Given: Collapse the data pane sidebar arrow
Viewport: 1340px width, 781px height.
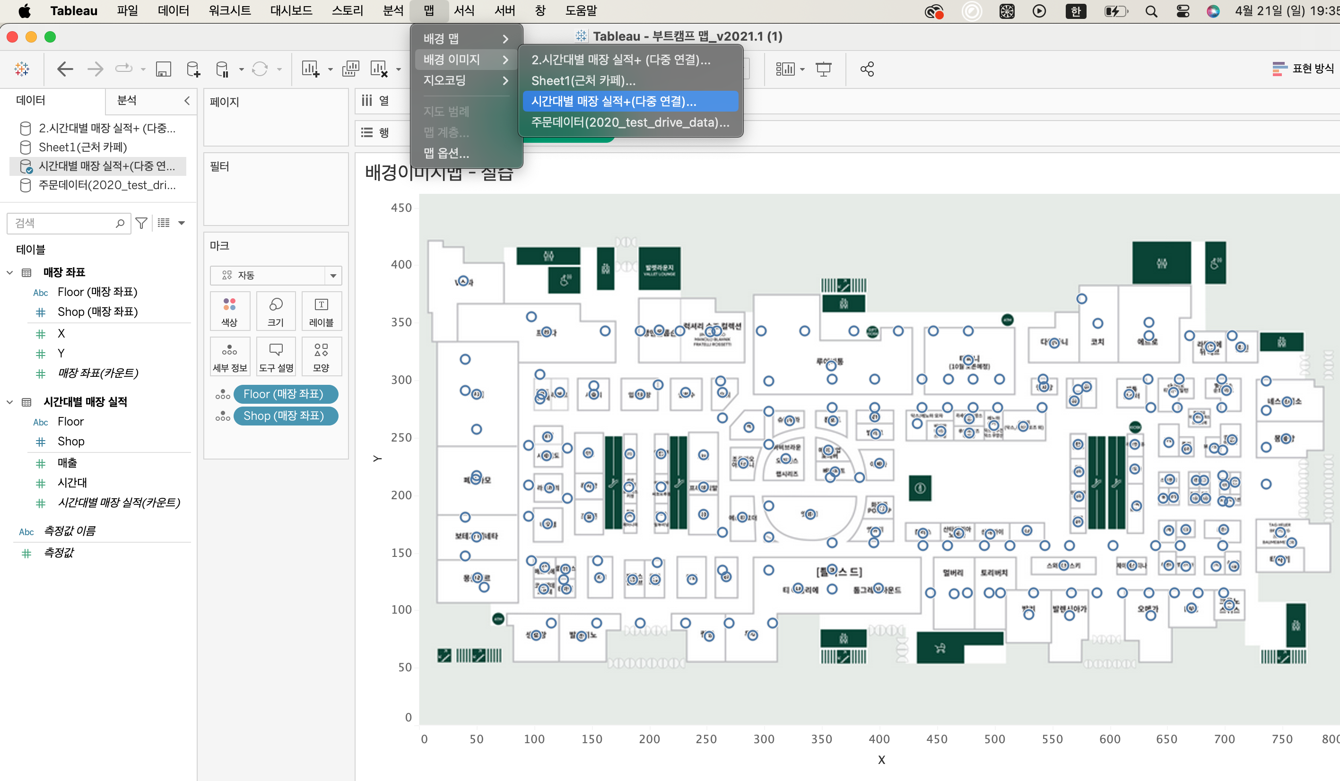Looking at the screenshot, I should pos(187,101).
